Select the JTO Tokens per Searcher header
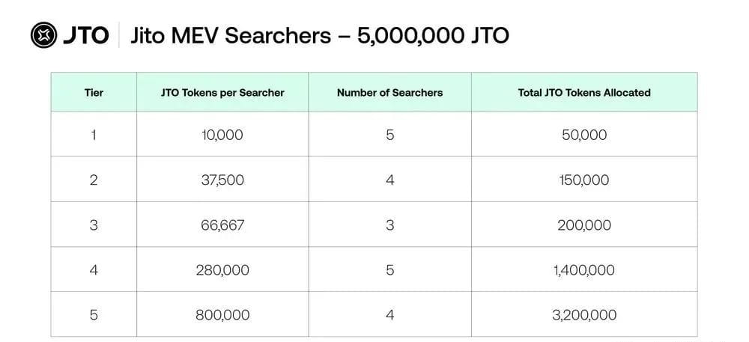749x342 pixels. tap(222, 93)
